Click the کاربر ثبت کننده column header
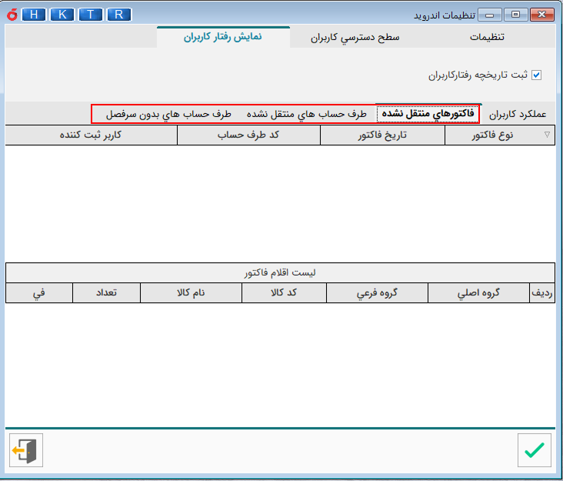563x481 pixels. pyautogui.click(x=91, y=135)
